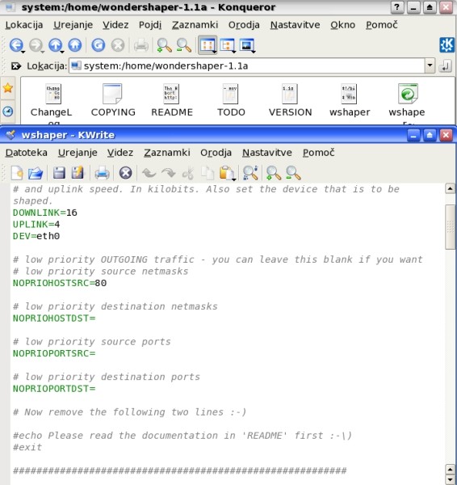Open Orodja menu in KWrite
The image size is (457, 485).
point(216,153)
